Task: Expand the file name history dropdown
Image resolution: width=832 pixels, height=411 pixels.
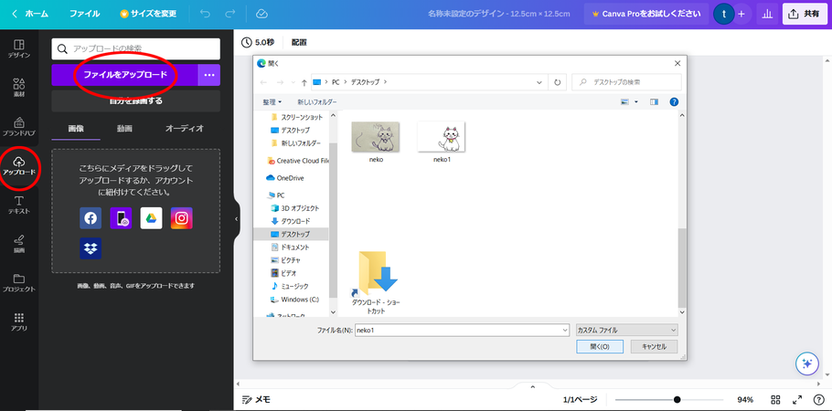Action: [565, 330]
